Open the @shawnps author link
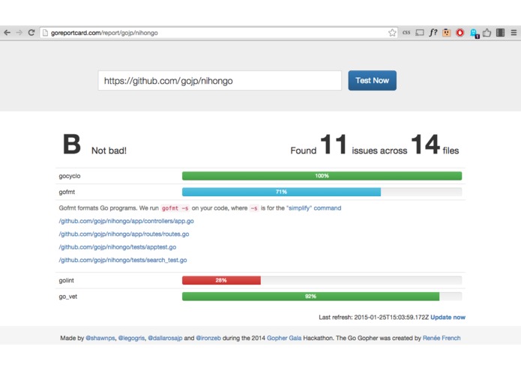Image resolution: width=521 pixels, height=370 pixels. coord(100,338)
